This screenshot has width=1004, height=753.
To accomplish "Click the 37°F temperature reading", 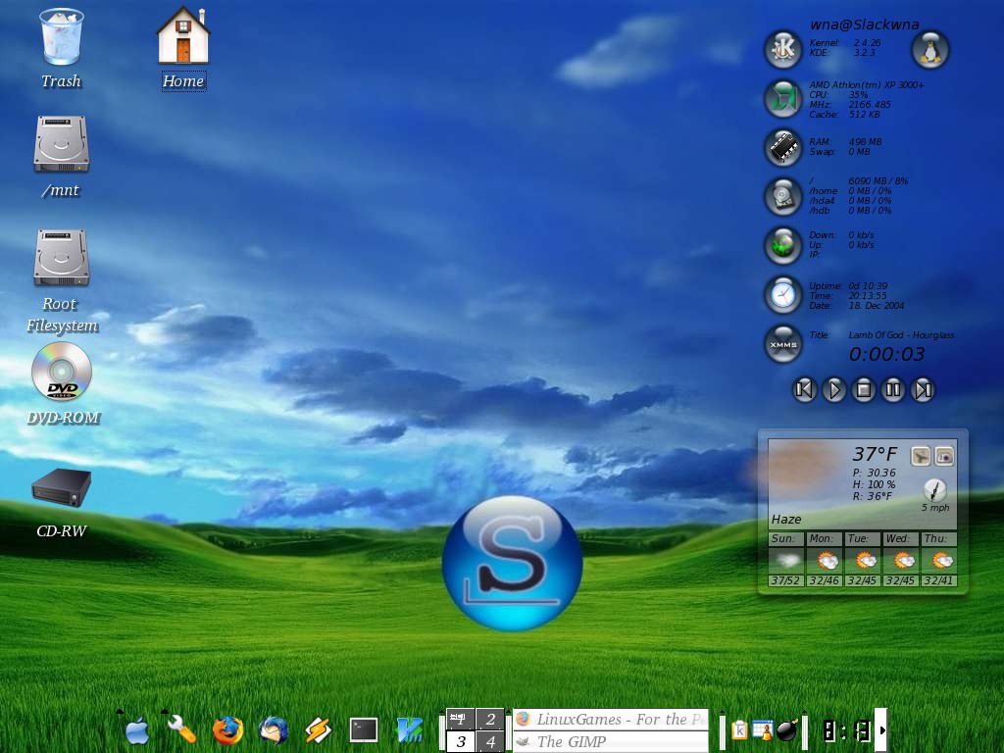I will point(875,454).
